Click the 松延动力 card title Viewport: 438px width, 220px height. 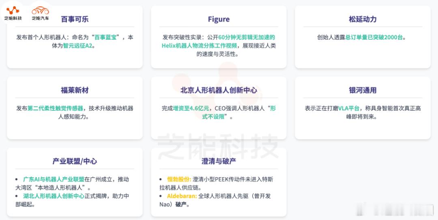point(363,19)
